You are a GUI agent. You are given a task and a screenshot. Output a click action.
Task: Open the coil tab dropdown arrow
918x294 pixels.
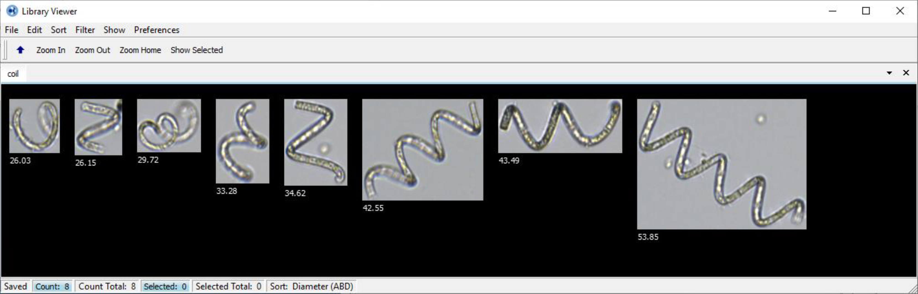pos(890,73)
